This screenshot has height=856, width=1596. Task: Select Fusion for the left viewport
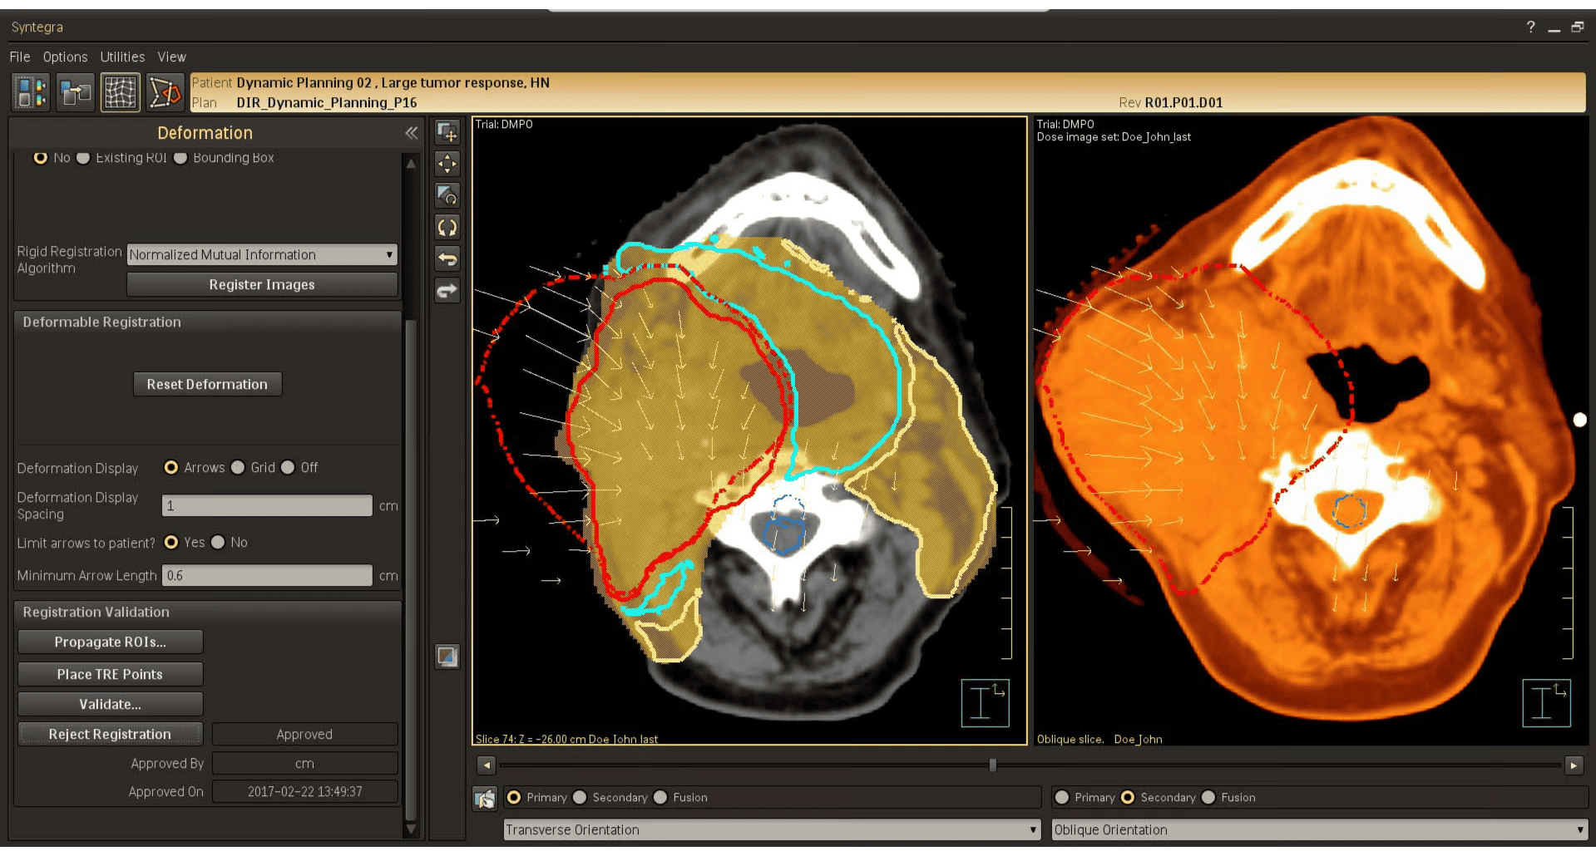[x=661, y=798]
